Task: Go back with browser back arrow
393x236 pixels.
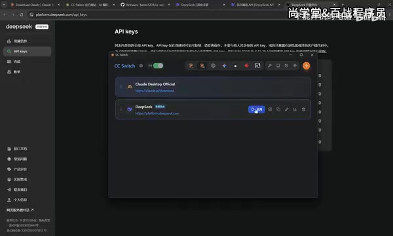Action: click(5, 14)
